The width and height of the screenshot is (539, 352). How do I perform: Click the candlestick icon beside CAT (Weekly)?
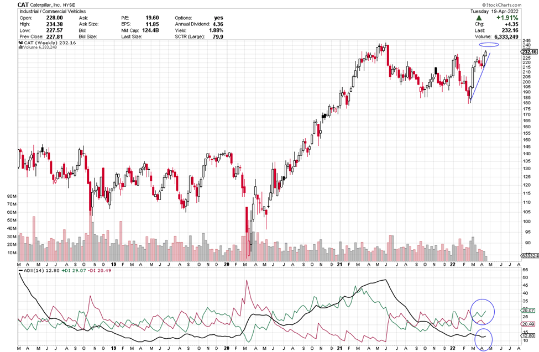(x=20, y=43)
